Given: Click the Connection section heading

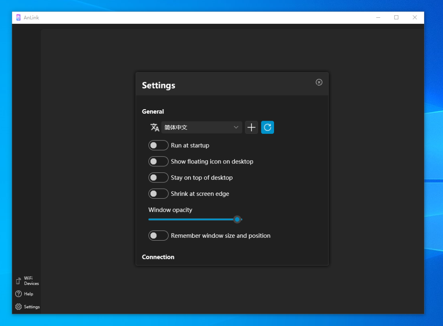Looking at the screenshot, I should (158, 257).
